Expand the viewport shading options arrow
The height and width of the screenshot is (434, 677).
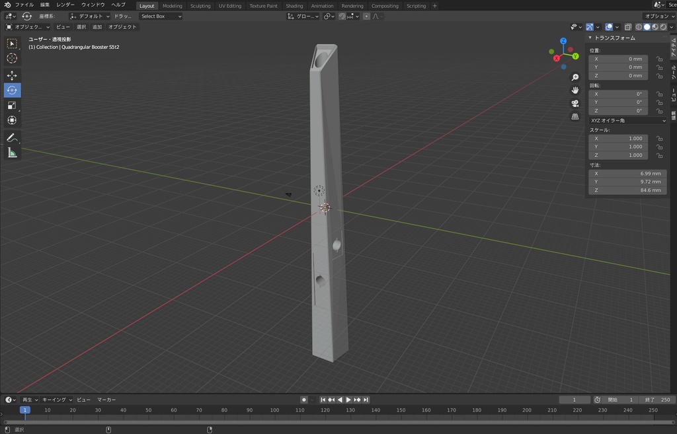click(672, 26)
